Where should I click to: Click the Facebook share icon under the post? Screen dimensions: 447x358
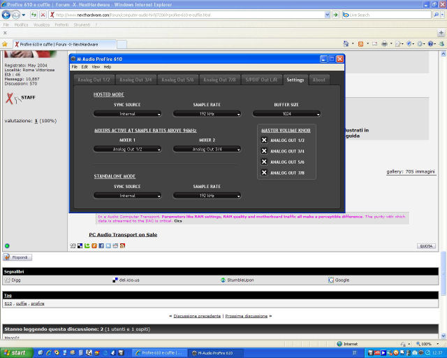click(x=101, y=246)
